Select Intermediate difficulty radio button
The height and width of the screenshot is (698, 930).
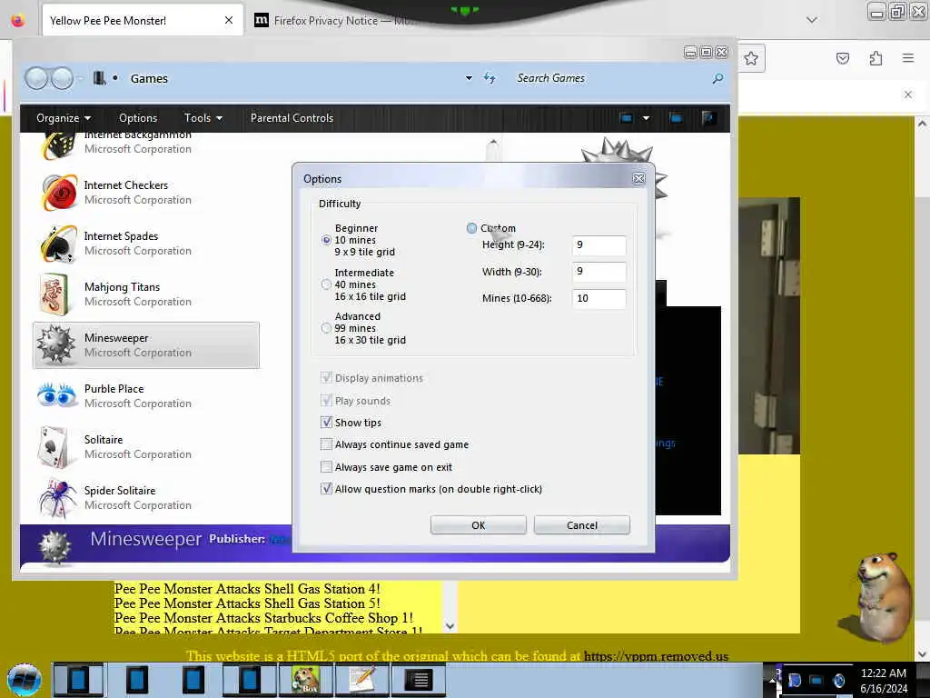[326, 284]
